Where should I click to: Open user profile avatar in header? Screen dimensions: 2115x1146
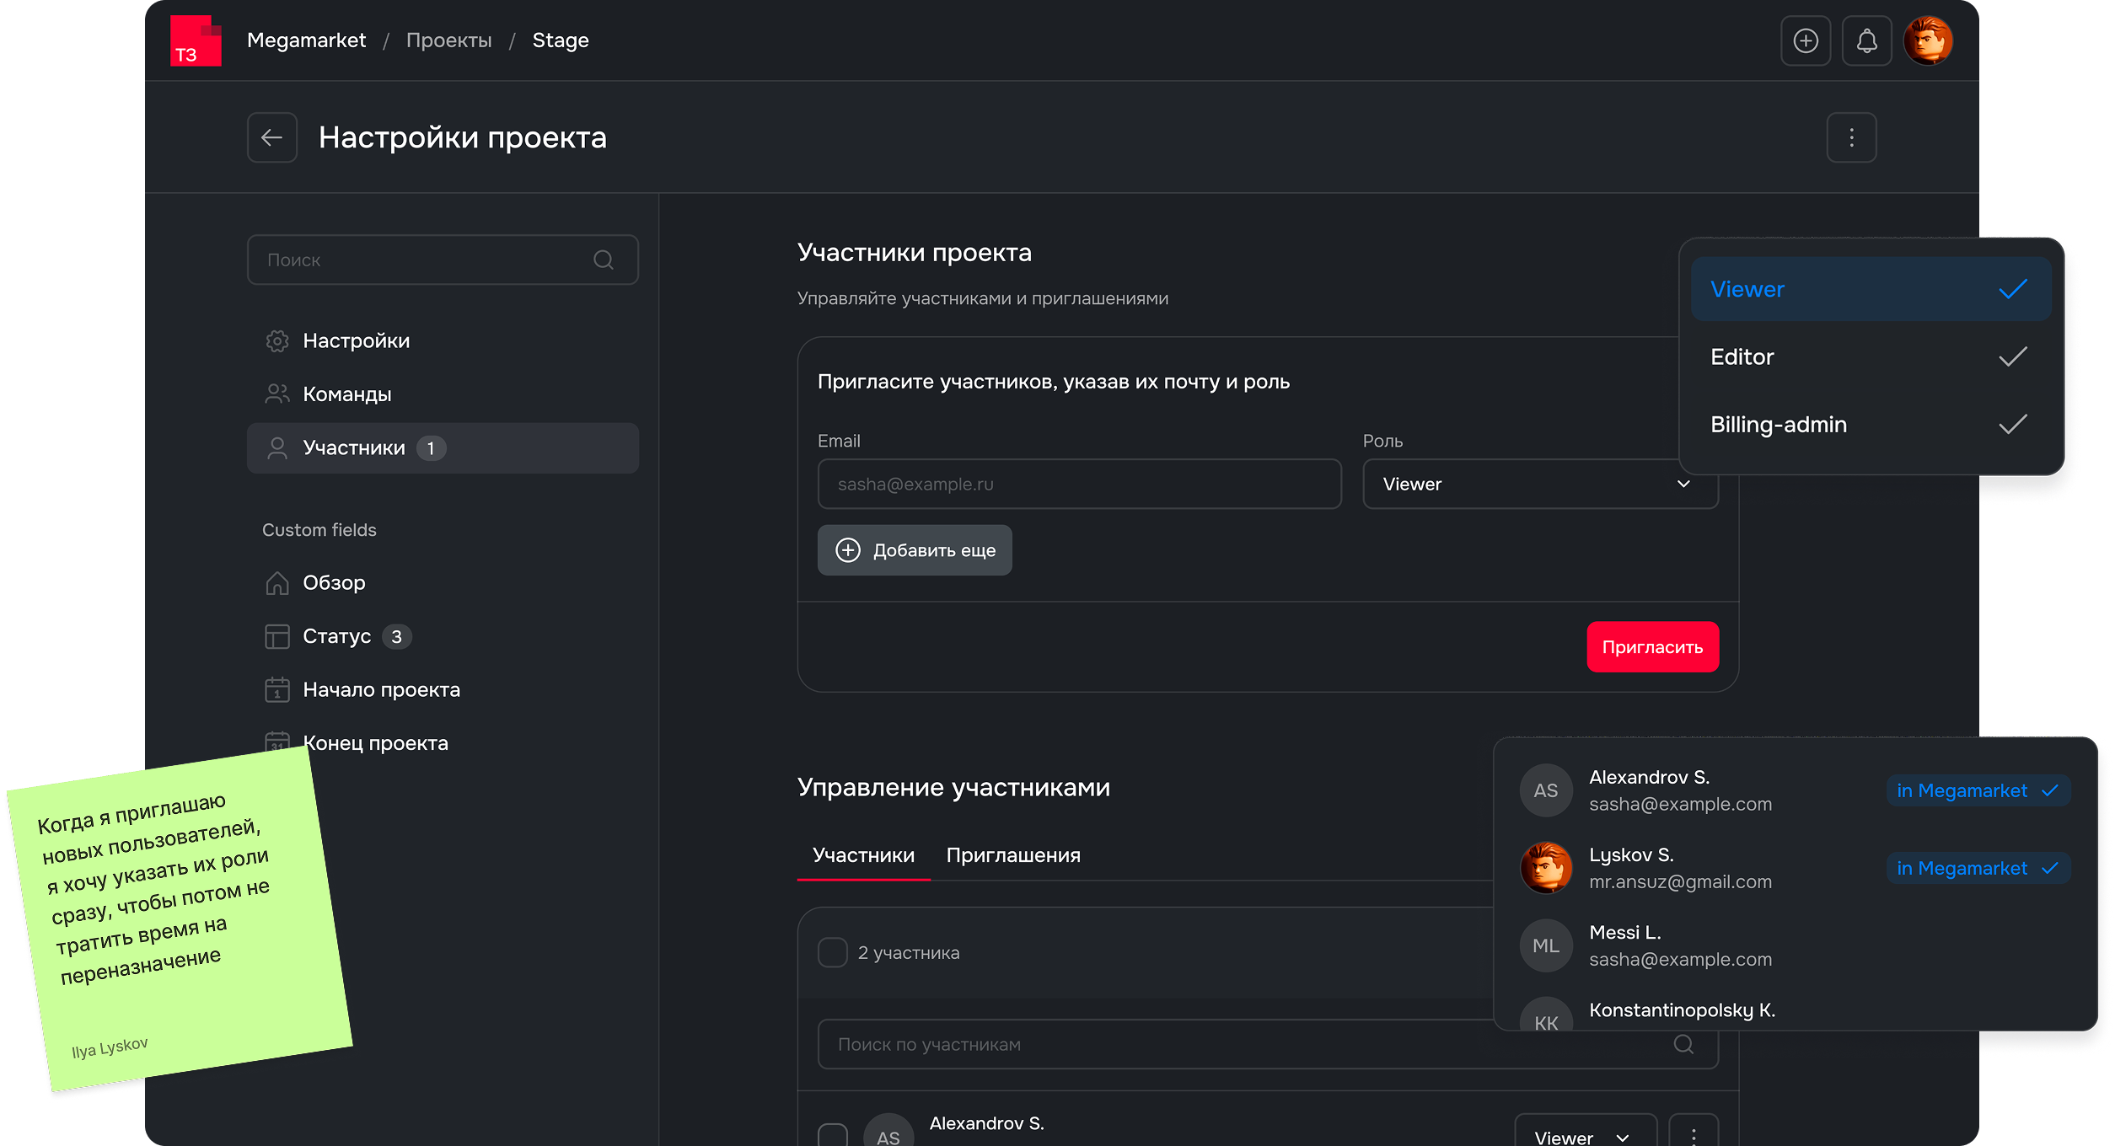1928,40
